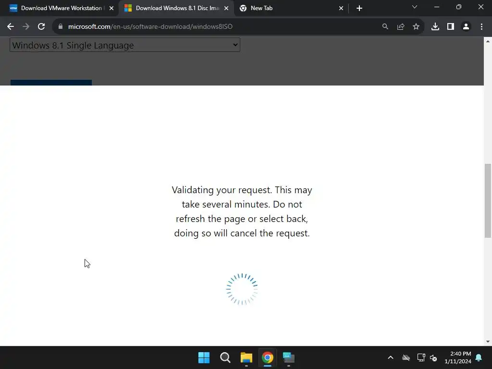This screenshot has height=369, width=492.
Task: Open Windows taskbar search
Action: click(x=225, y=357)
